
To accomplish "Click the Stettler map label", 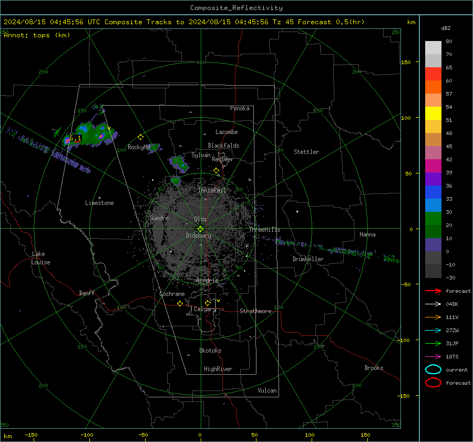I will [306, 152].
